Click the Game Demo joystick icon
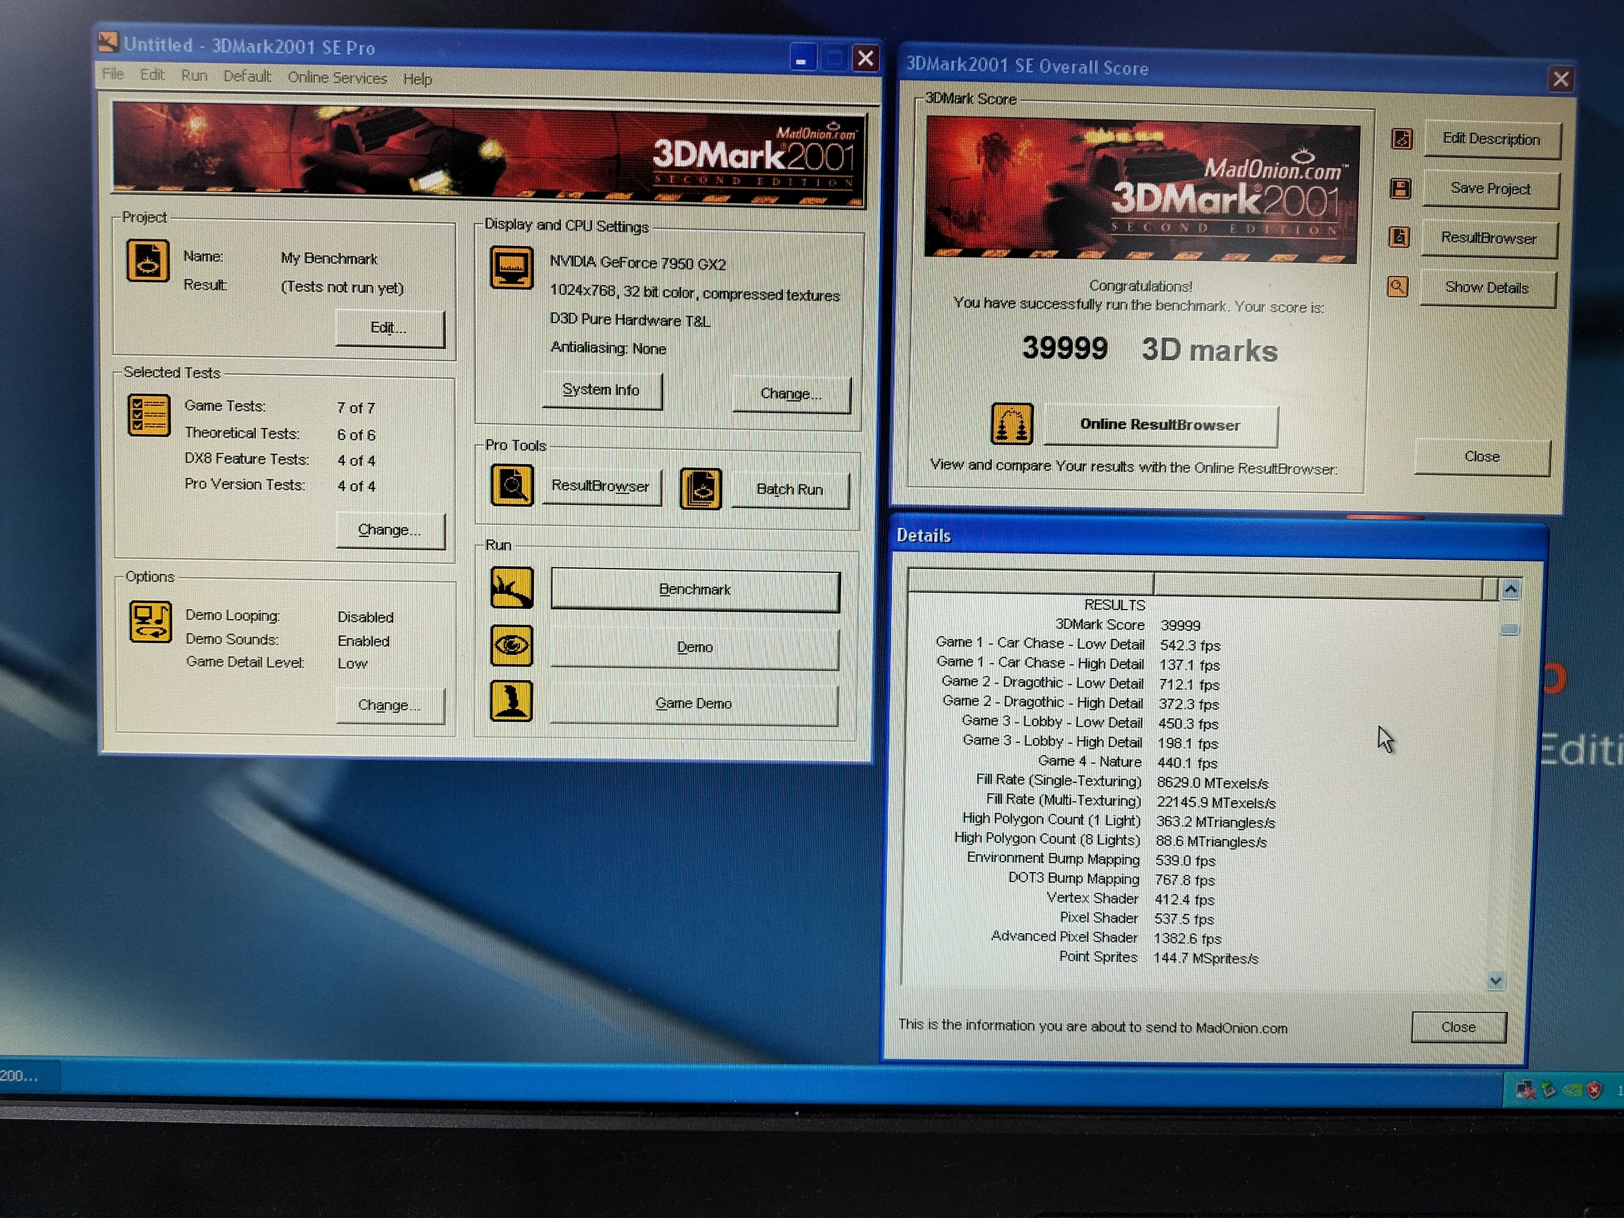 click(x=512, y=702)
